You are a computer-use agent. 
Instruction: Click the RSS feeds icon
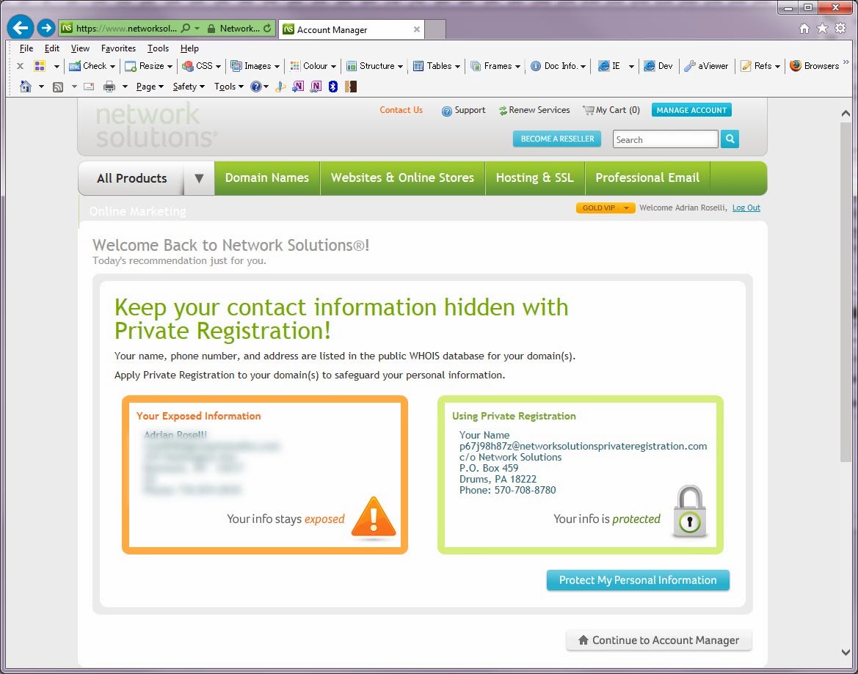(x=57, y=87)
